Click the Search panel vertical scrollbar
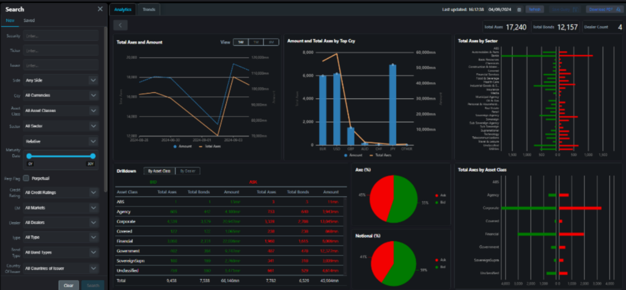Viewport: 626px width, 290px height. (105, 110)
